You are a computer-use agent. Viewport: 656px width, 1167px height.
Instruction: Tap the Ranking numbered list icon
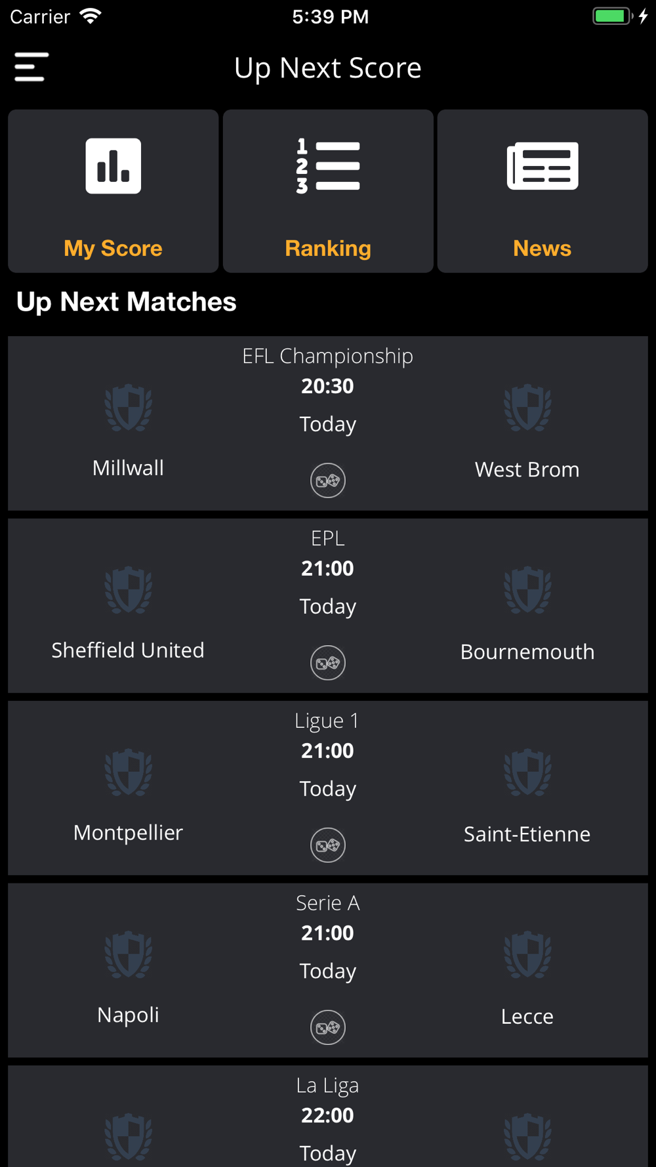click(x=328, y=166)
